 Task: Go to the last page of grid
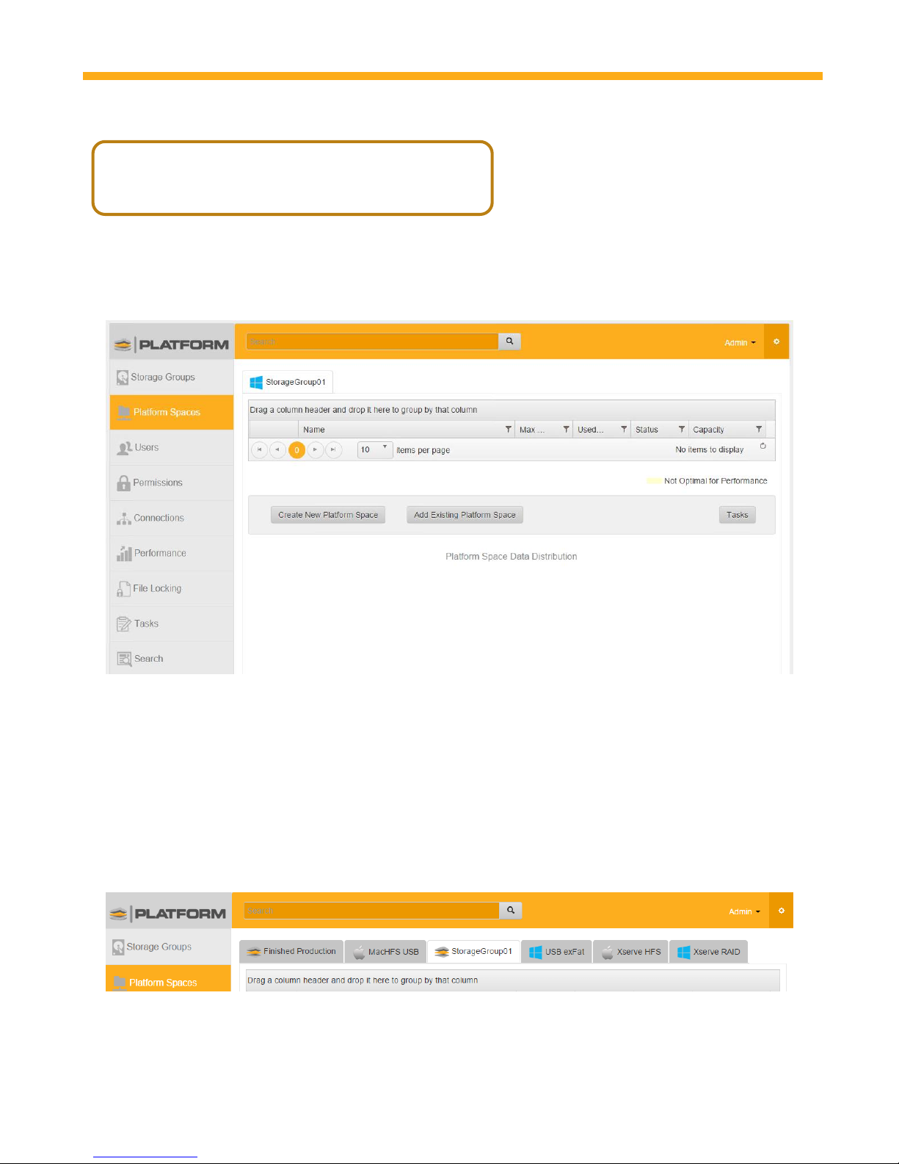[334, 449]
